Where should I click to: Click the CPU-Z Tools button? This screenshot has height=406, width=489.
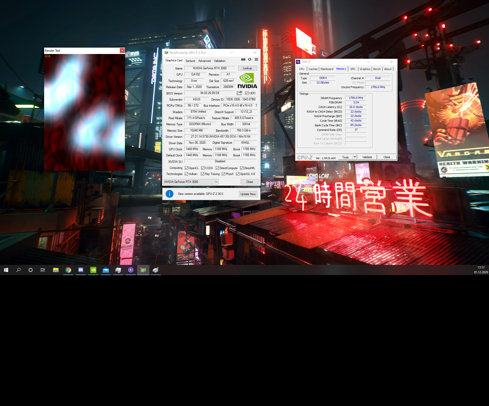[x=345, y=157]
